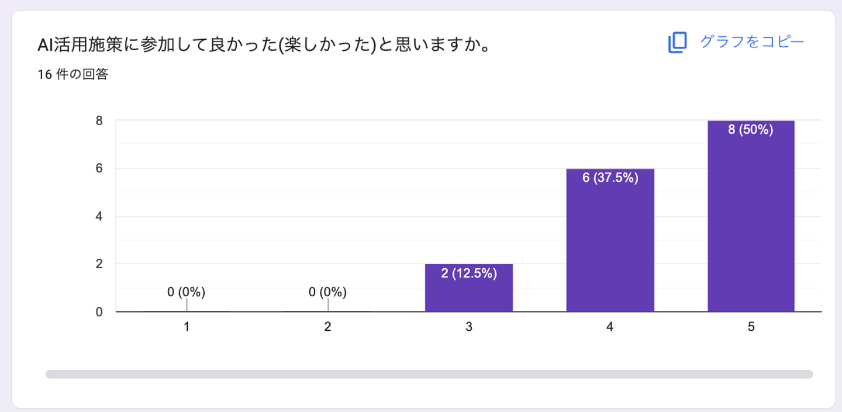
Task: Click the tallest bar for rating 5
Action: 751,216
